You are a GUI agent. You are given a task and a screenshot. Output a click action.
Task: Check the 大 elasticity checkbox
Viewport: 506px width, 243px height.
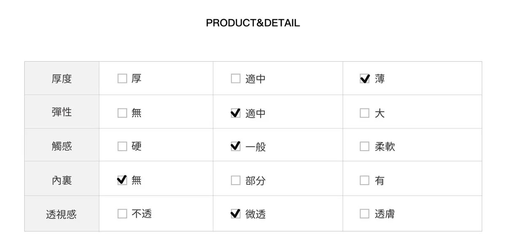click(x=365, y=113)
